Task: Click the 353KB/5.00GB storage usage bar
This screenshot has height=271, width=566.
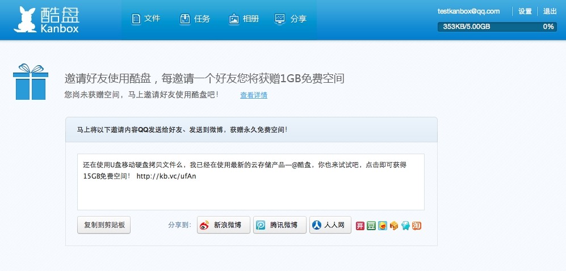Action: click(x=497, y=27)
